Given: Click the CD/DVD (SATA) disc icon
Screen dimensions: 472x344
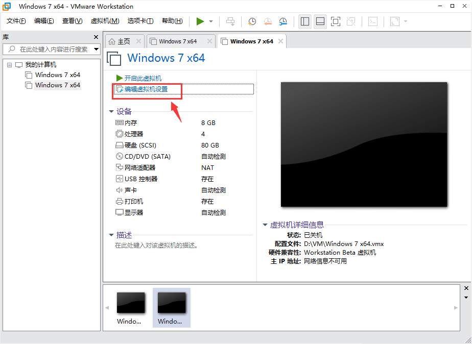Looking at the screenshot, I should coord(120,156).
